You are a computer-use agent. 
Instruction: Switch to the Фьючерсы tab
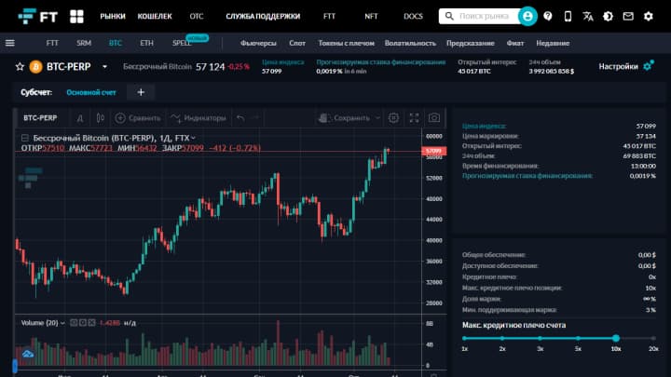(258, 43)
